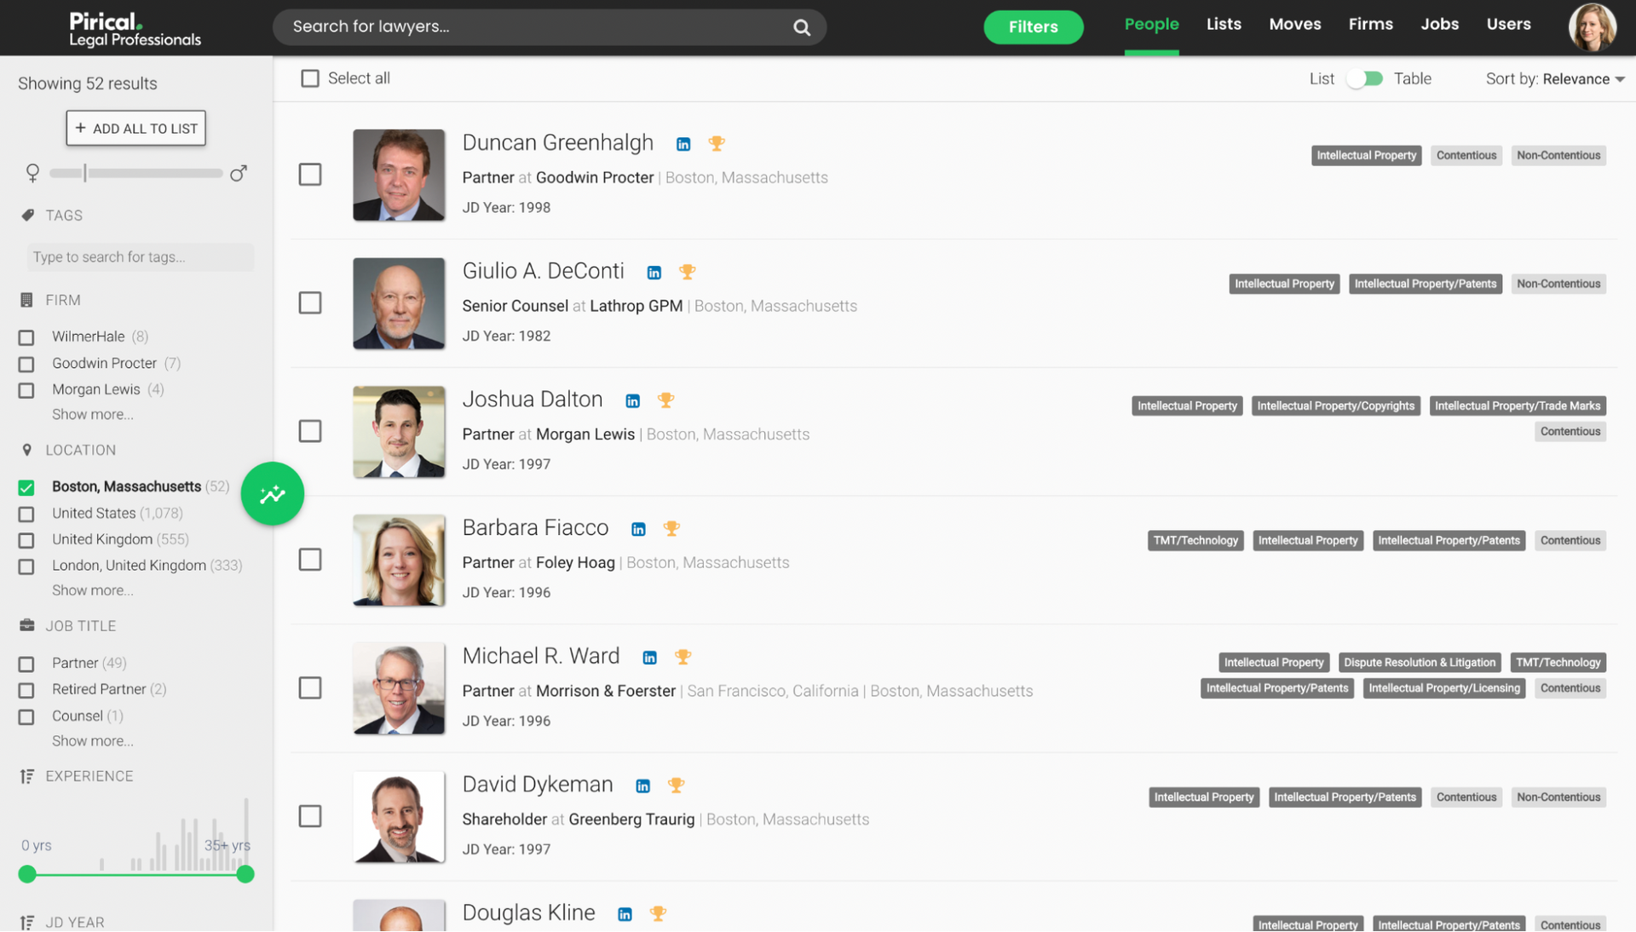Click the Goodwin Procter firm link
This screenshot has height=932, width=1636.
click(x=595, y=178)
